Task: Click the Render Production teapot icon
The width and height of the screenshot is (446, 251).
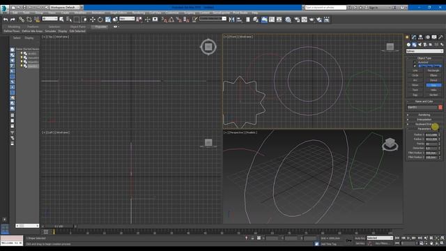Action: pyautogui.click(x=312, y=20)
